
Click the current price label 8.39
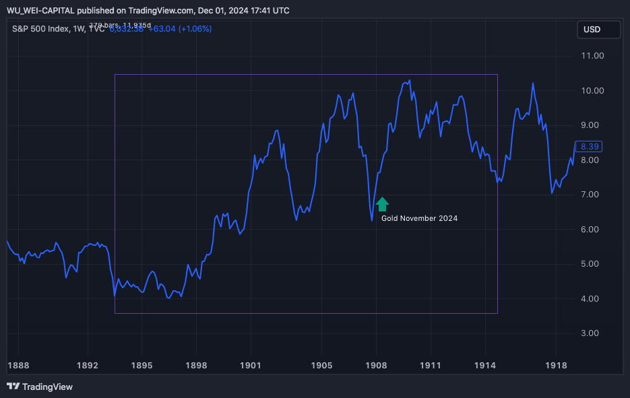pyautogui.click(x=589, y=147)
